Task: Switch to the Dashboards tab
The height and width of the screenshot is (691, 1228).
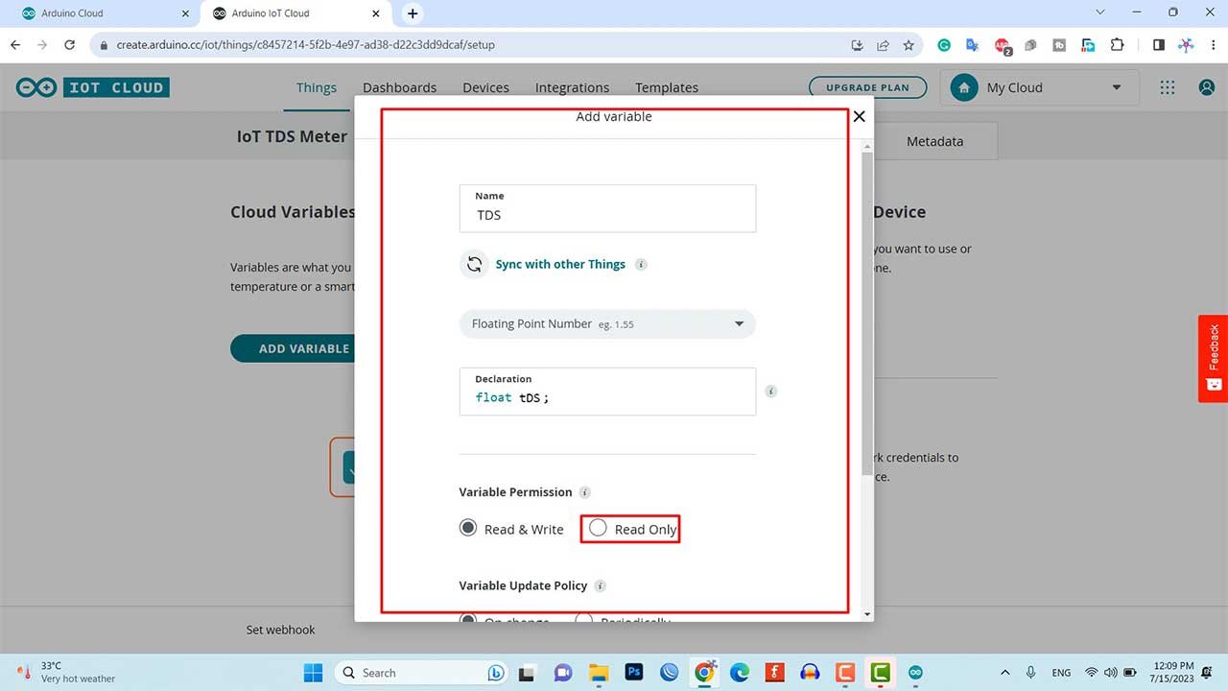Action: [399, 87]
